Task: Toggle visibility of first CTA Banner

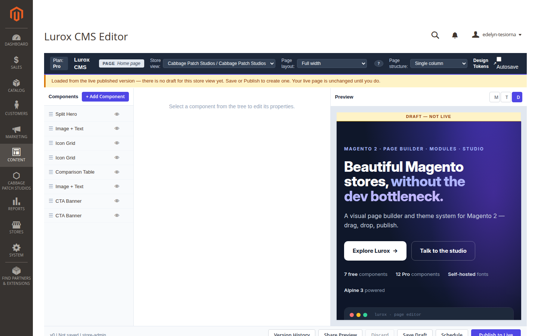Action: tap(117, 201)
